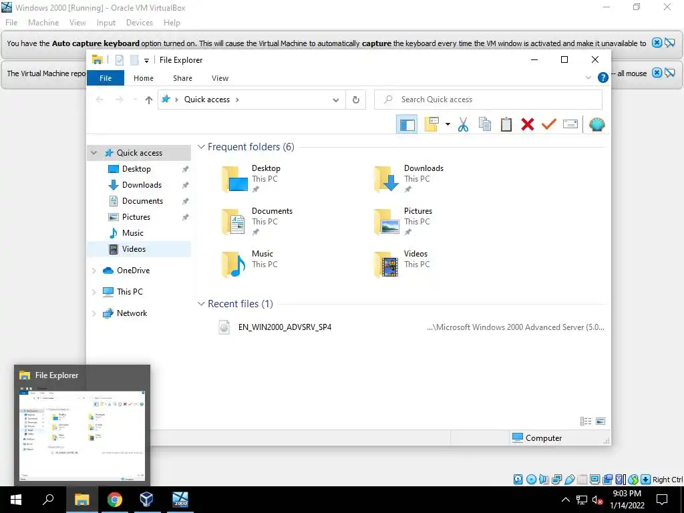Select the Pictures folder icon in Frequent folders
Screen dimensions: 684x513
[x=387, y=222]
